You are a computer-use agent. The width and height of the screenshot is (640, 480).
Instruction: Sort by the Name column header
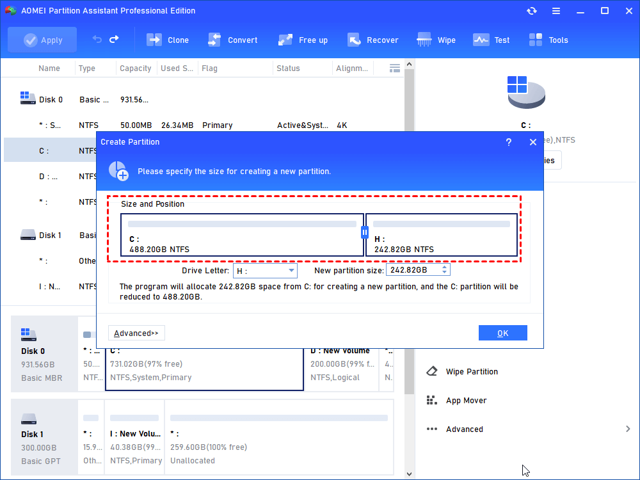49,68
